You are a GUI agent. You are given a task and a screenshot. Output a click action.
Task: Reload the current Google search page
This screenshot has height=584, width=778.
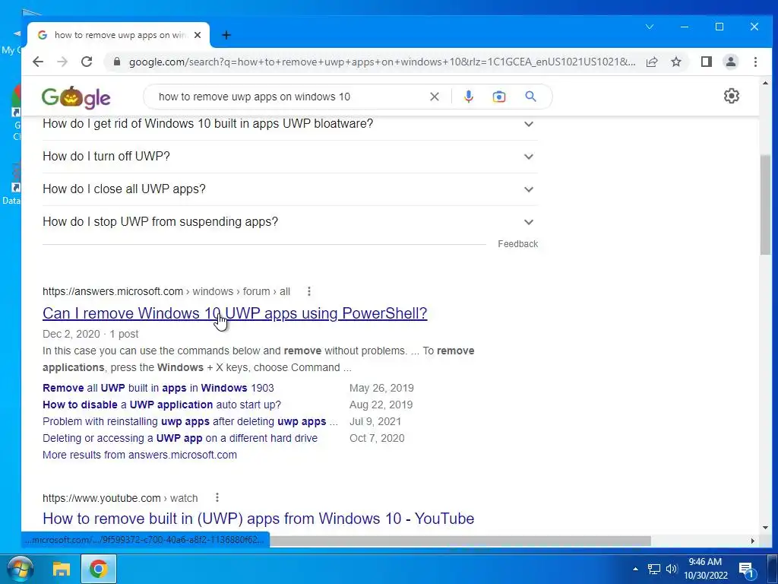pos(87,62)
